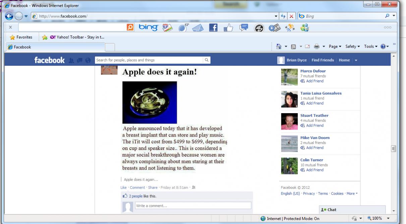Click the orange Bing toolbar search button
Viewport: 406px width, 224px height.
[130, 27]
